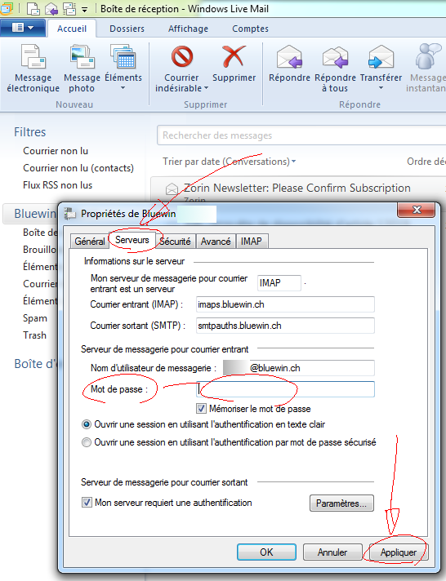
Task: Select authentification par mot de passe sécurisé
Action: (x=86, y=442)
